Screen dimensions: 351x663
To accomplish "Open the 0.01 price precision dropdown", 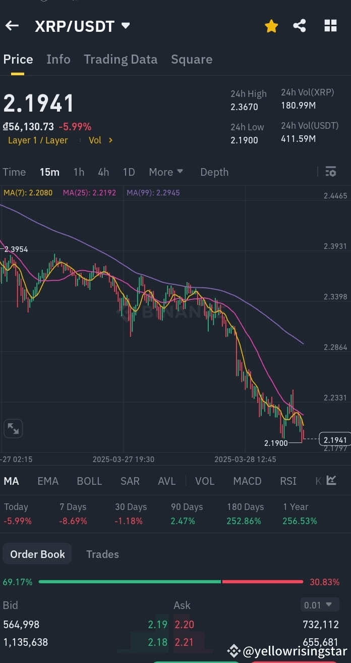I will coord(320,604).
